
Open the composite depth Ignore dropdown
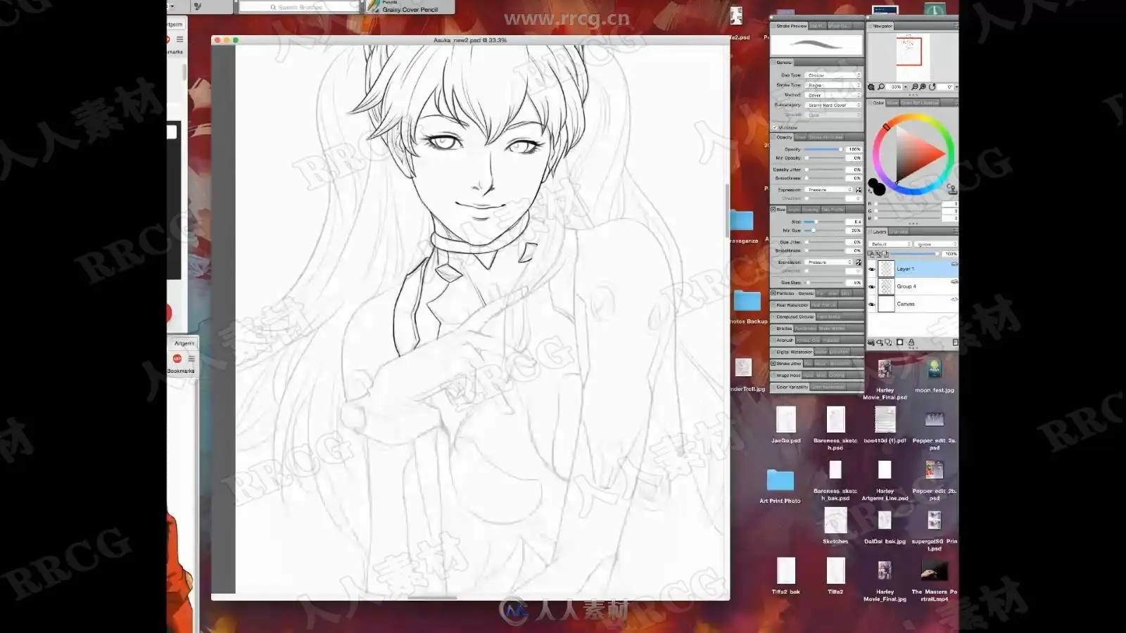click(935, 244)
